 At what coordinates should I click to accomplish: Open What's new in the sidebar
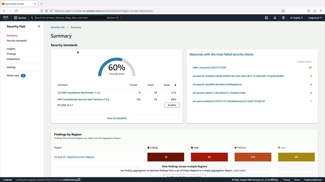[x=13, y=76]
